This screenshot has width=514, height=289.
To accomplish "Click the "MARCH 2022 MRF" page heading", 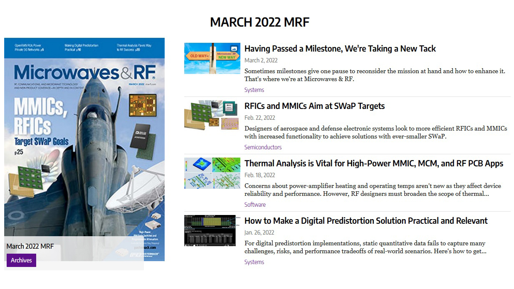I will tap(260, 22).
